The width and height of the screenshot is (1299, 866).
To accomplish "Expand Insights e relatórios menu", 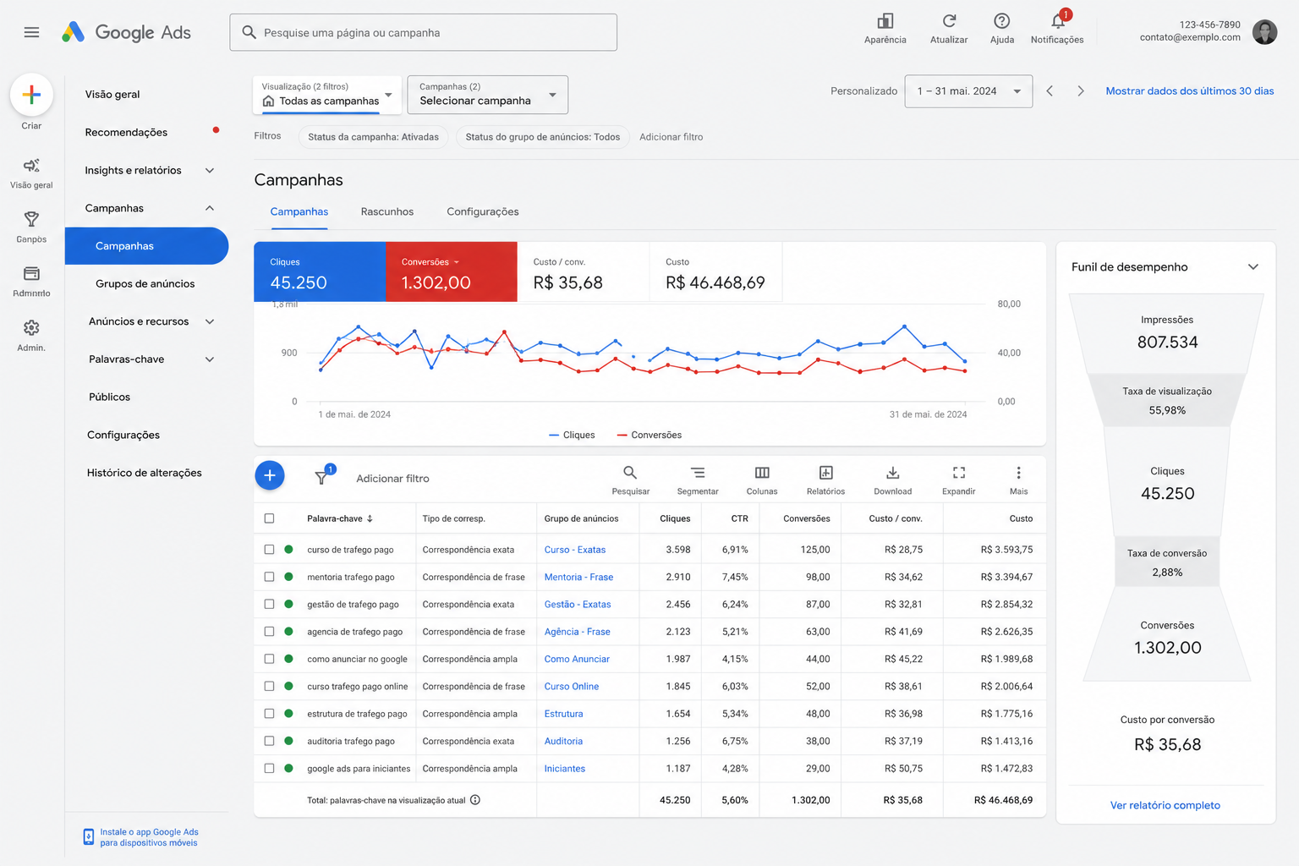I will tap(210, 170).
